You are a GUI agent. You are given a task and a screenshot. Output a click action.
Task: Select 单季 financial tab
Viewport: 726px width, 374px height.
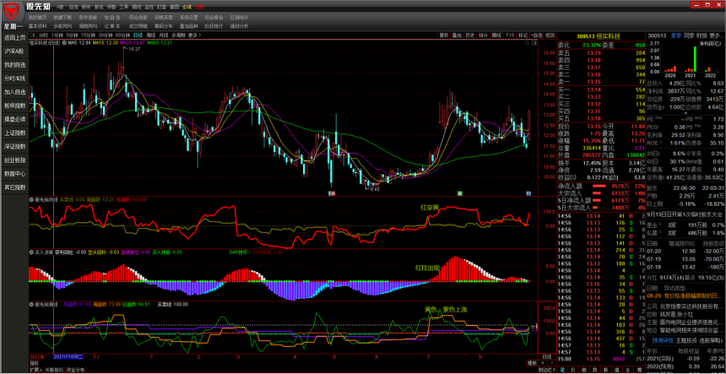[675, 35]
